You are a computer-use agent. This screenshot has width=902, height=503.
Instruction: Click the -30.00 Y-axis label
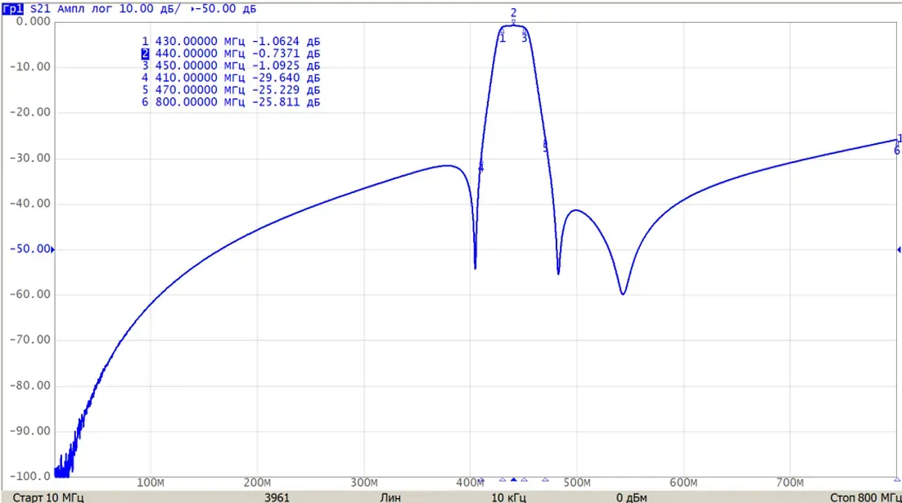(30, 158)
